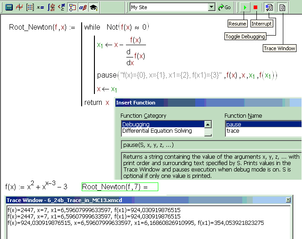This screenshot has width=302, height=239.
Task: Open the Greek symbol toolbar icon
Action: (x=83, y=7)
